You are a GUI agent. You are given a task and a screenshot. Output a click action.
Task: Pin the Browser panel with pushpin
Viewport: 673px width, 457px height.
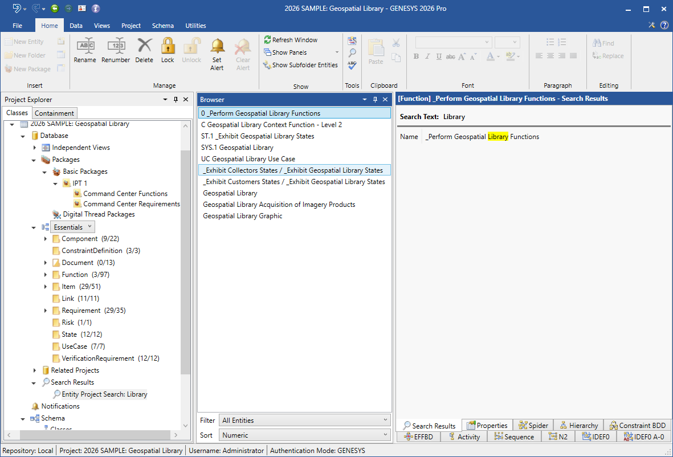374,100
